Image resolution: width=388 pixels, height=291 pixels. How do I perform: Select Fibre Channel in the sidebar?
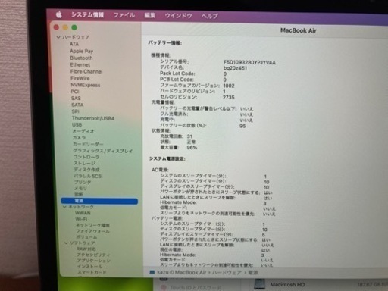86,71
